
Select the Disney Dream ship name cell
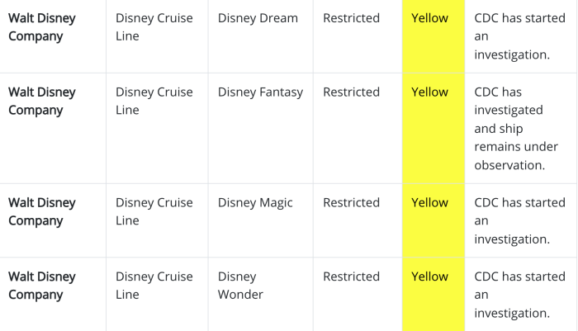261,36
